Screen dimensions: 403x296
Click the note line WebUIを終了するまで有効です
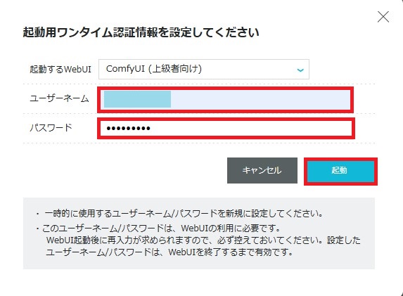tap(169, 252)
